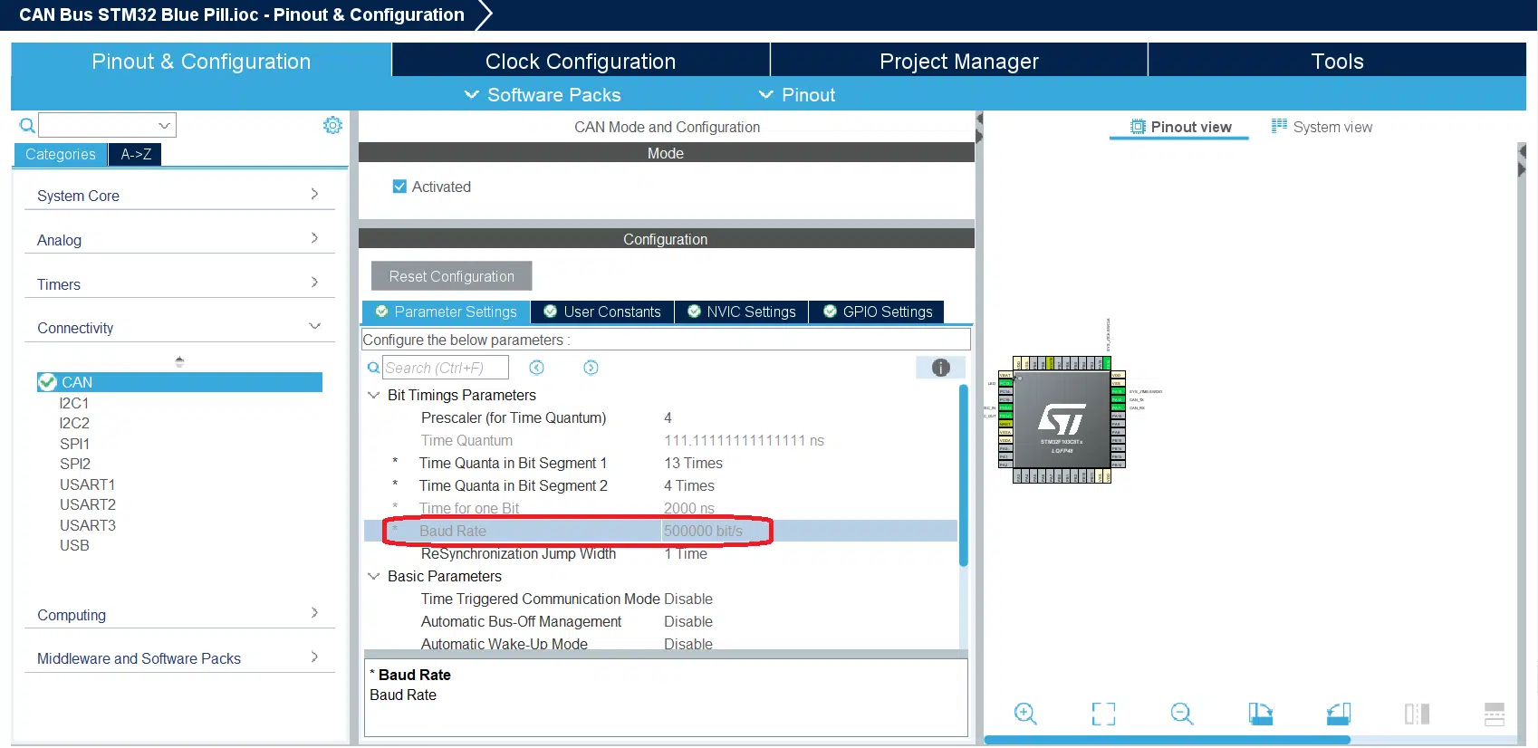
Task: Switch to Pinout view
Action: (1180, 127)
